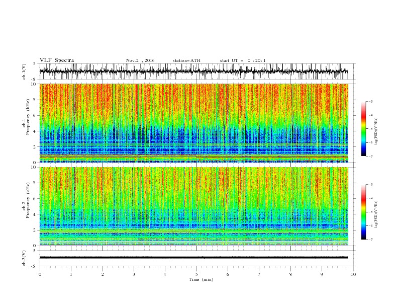The width and height of the screenshot is (398, 308).
Task: Click the ch.1 voltage waveform trace
Action: 193,71
